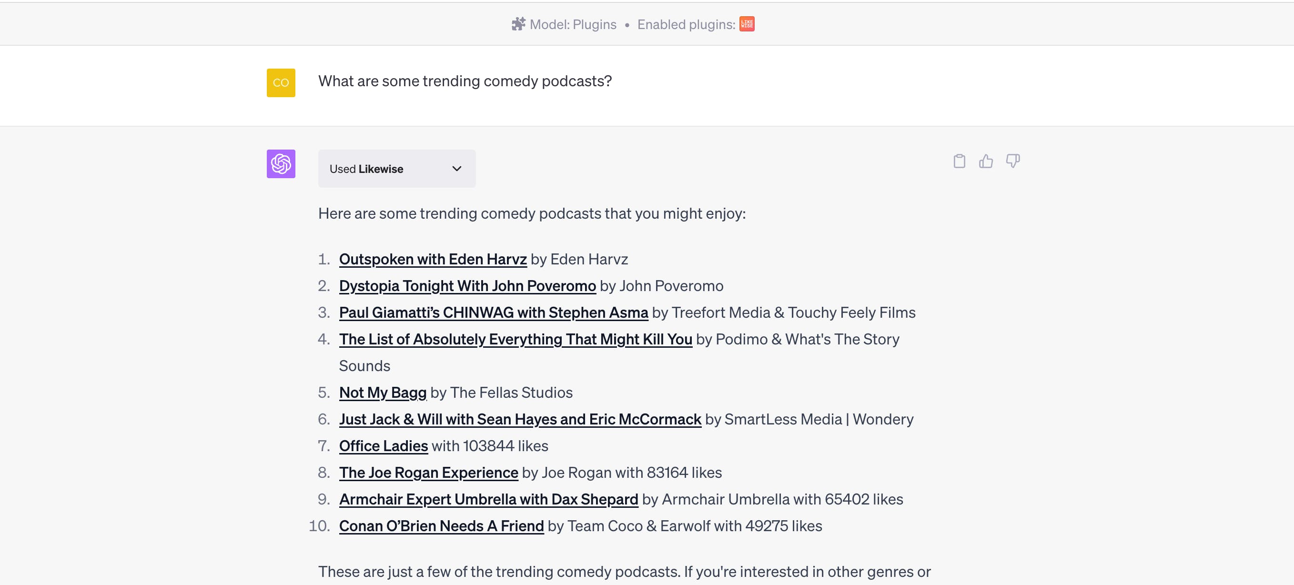Follow Paul Giamatti's CHINWAG podcast link
Viewport: 1294px width, 585px height.
[493, 313]
